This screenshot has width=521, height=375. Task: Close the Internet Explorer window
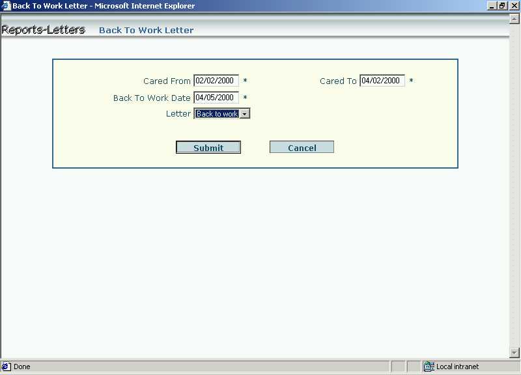click(514, 6)
